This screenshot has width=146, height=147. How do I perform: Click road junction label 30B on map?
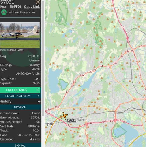[x=57, y=107]
